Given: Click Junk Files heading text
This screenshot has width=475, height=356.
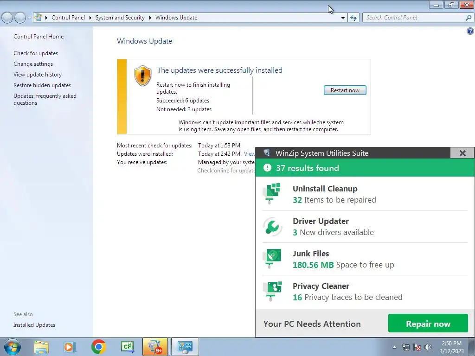Looking at the screenshot, I should point(311,254).
